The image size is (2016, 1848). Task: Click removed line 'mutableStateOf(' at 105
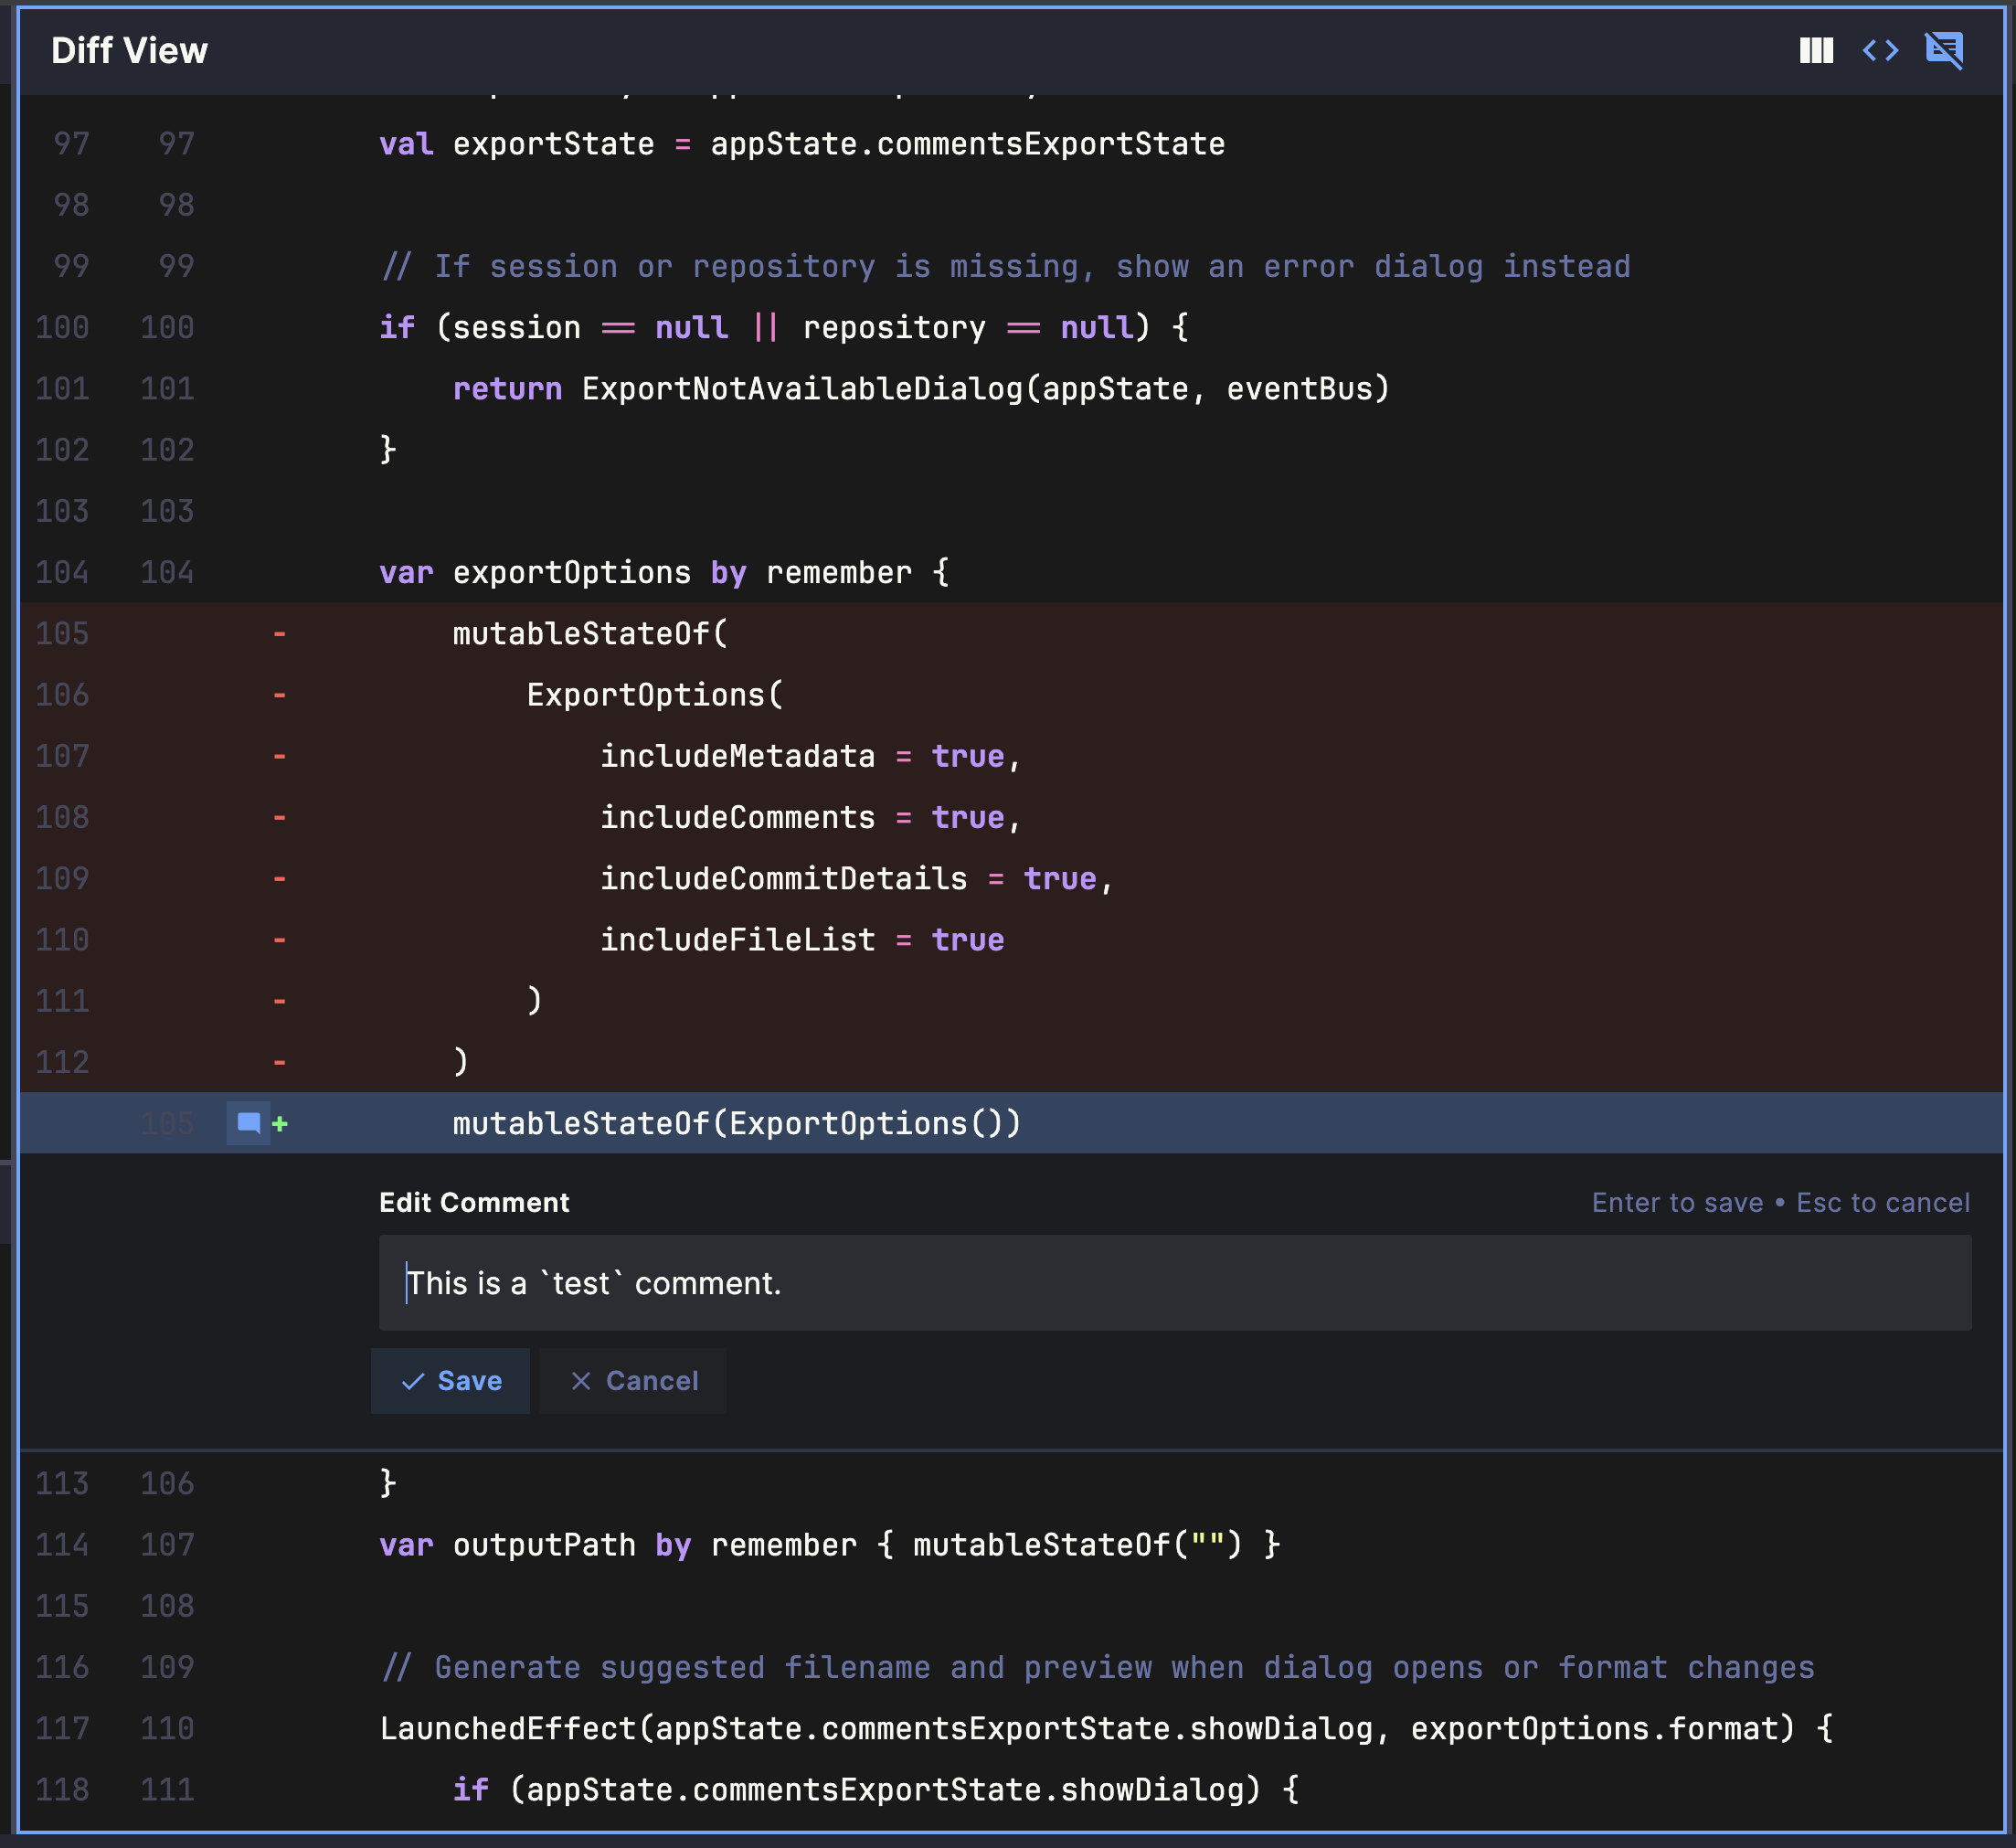click(1010, 634)
